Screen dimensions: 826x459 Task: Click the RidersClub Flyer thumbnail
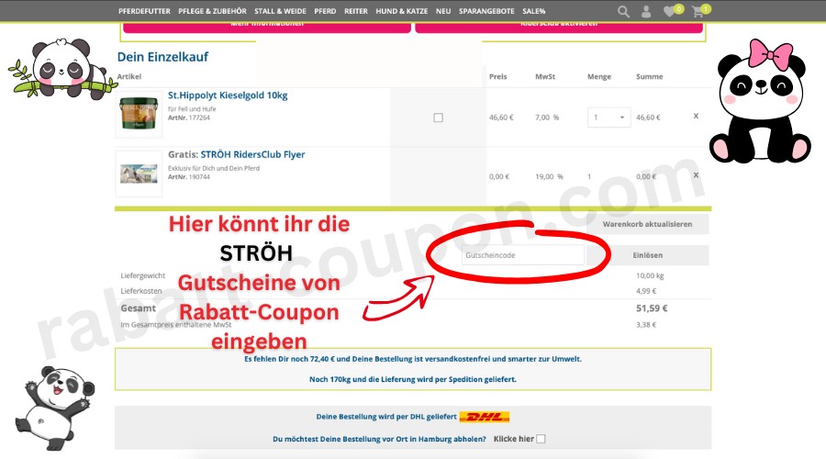(x=140, y=174)
